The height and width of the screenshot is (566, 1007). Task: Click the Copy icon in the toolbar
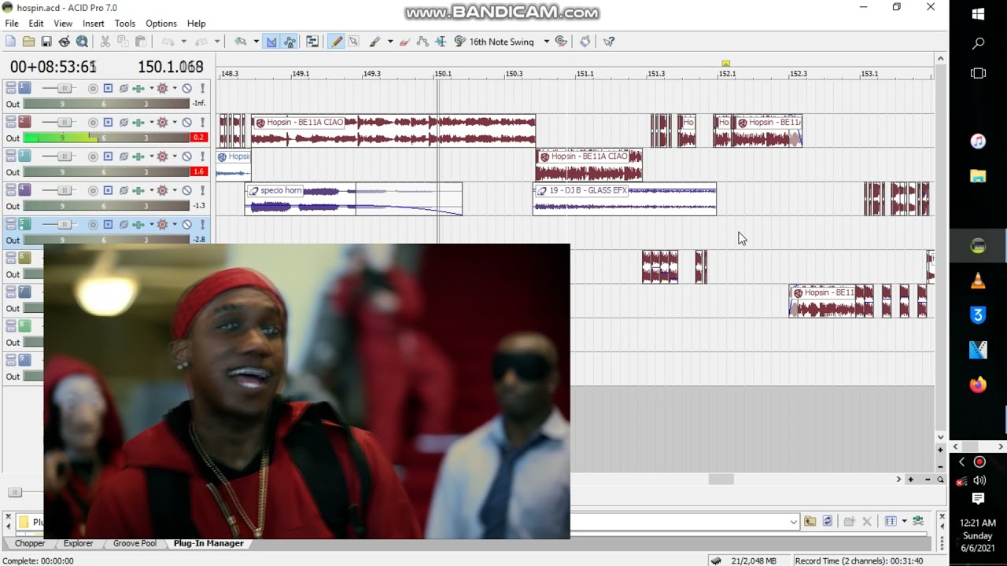[x=123, y=42]
